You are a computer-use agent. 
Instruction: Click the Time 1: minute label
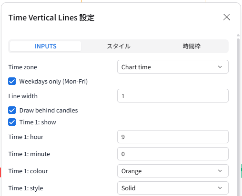pyautogui.click(x=29, y=154)
